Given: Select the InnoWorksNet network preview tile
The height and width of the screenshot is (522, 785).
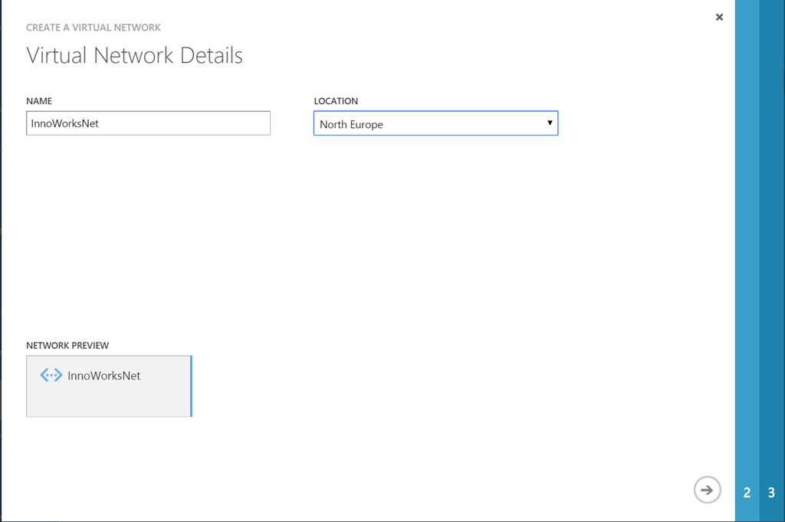Looking at the screenshot, I should [x=109, y=386].
